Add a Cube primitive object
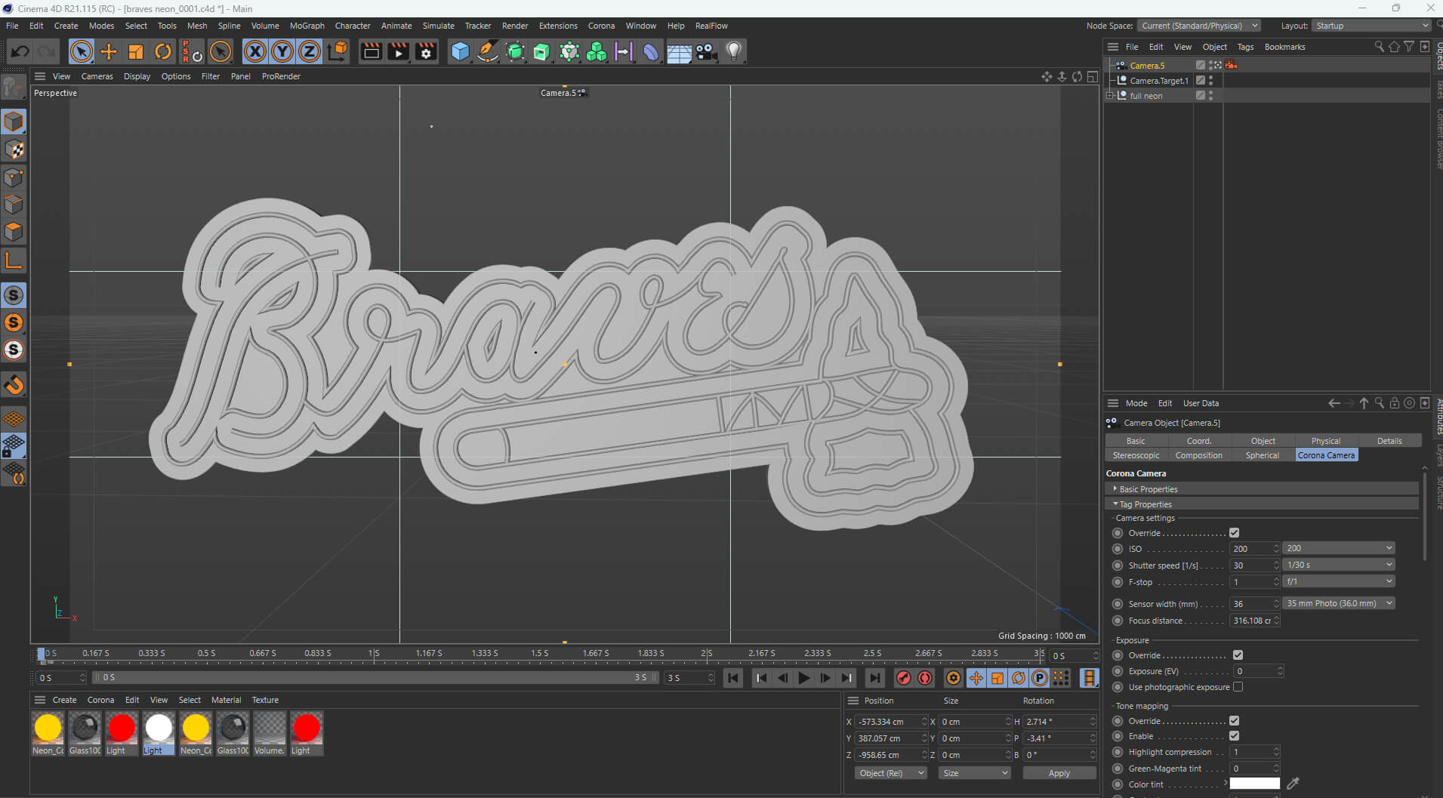The height and width of the screenshot is (798, 1443). [460, 51]
